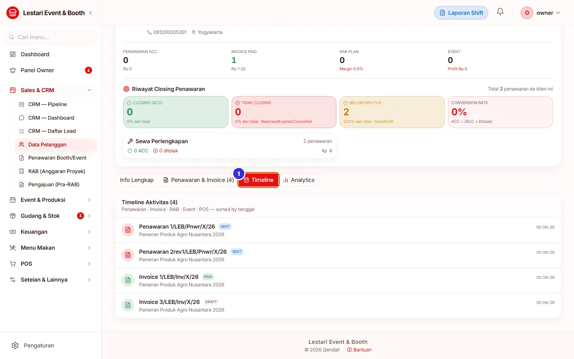Open notifications bell

coord(500,12)
